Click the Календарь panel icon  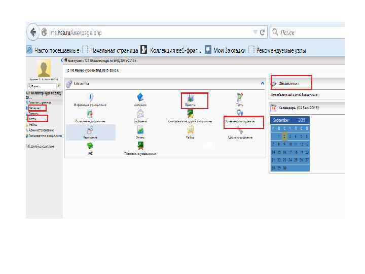[274, 108]
